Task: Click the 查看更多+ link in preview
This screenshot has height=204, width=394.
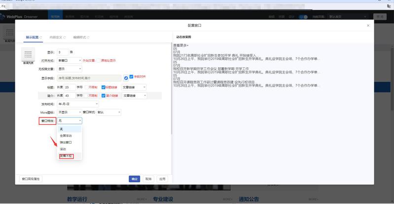Action: click(x=180, y=45)
